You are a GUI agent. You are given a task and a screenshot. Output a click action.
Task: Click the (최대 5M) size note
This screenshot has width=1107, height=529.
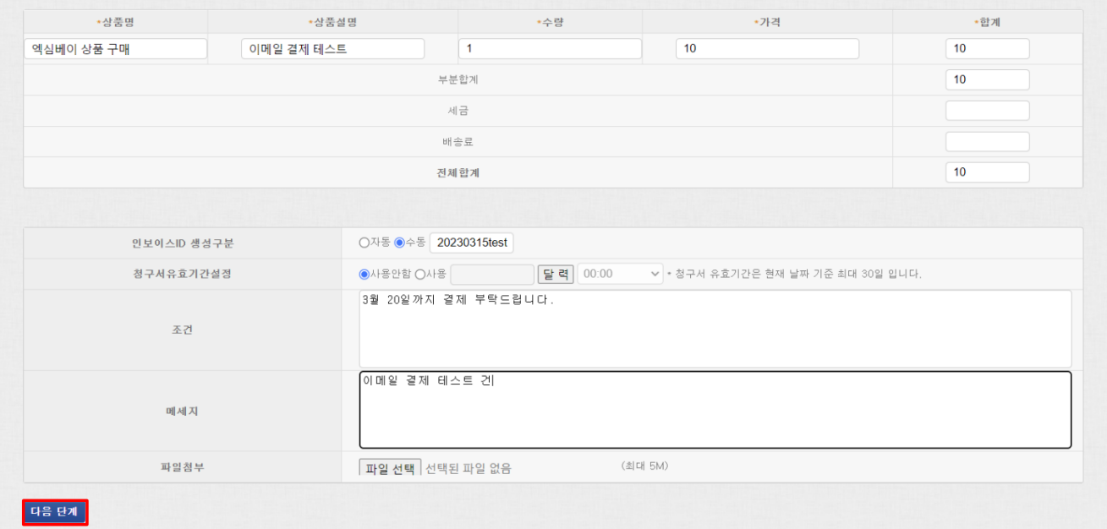(644, 466)
